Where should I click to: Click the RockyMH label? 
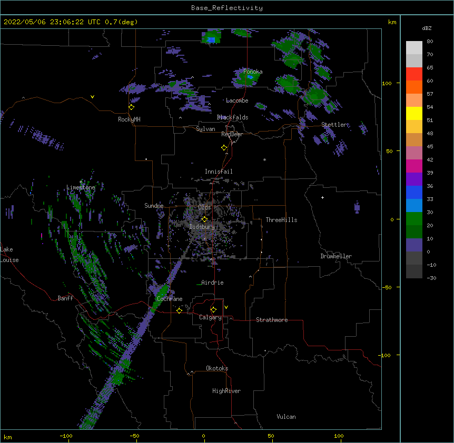coord(129,119)
